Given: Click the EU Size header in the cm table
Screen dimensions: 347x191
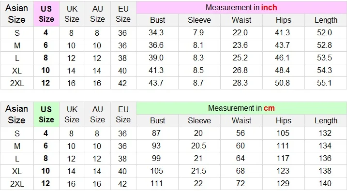Looking at the screenshot, I should coord(123,114).
